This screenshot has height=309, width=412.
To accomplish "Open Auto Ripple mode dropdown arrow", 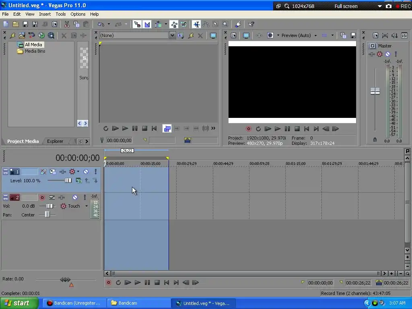I will point(166,25).
